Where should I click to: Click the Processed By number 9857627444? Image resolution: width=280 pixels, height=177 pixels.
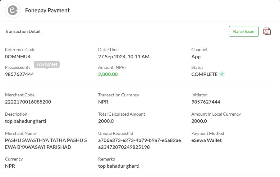pos(19,74)
